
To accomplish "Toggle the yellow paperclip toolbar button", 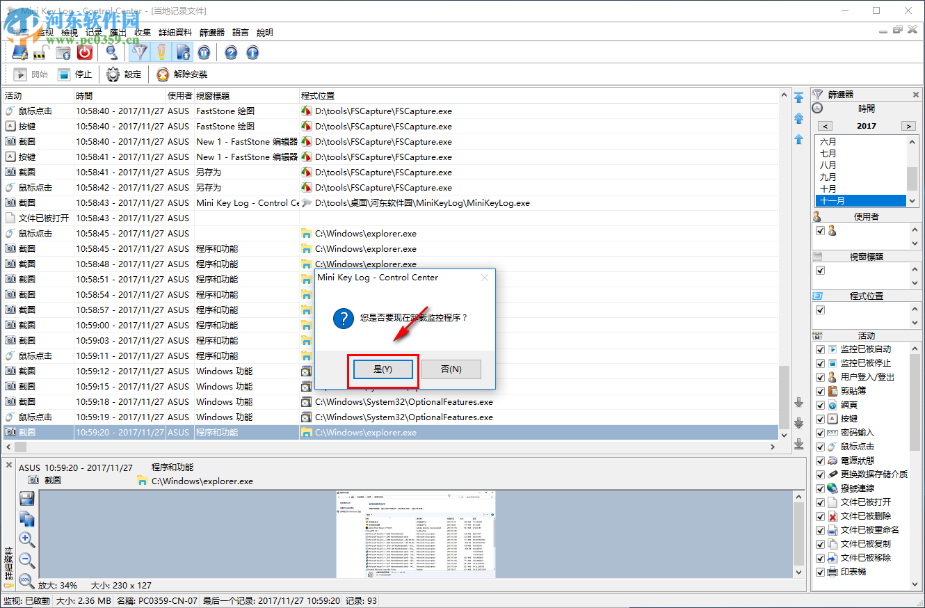I will click(x=161, y=52).
